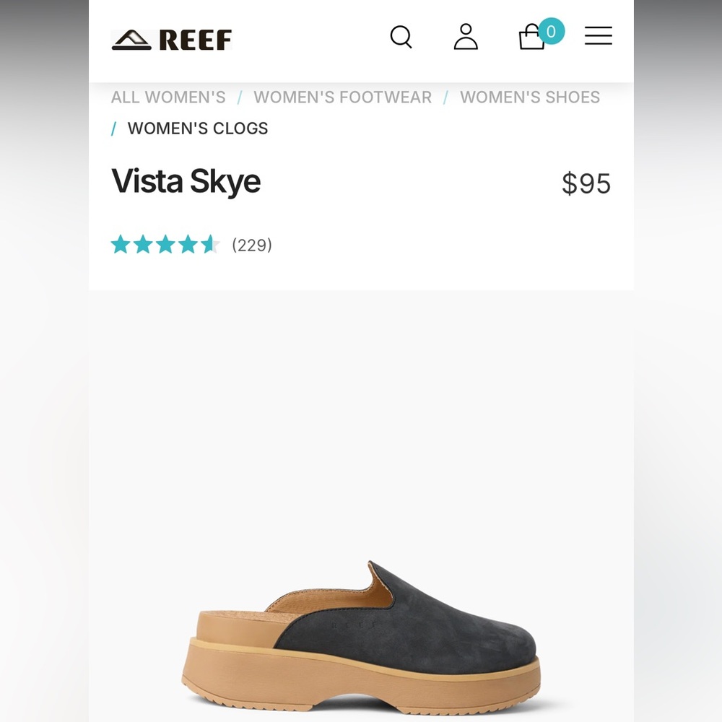
Task: Open the hamburger navigation menu
Action: [x=598, y=36]
